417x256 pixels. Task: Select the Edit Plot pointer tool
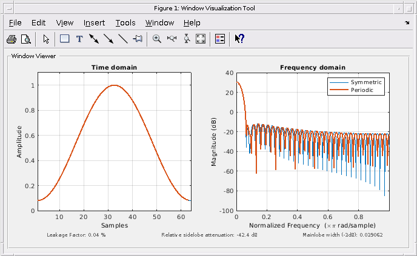pos(46,39)
